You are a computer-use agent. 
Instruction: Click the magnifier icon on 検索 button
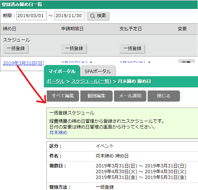pyautogui.click(x=93, y=16)
